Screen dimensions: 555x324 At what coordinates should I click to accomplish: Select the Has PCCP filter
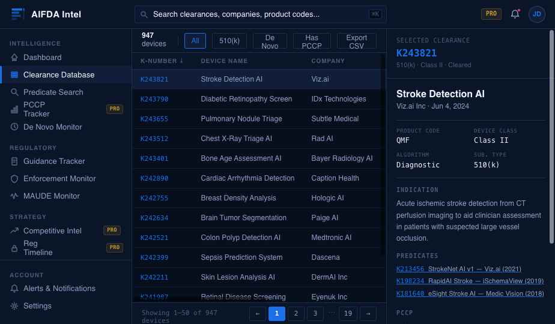(312, 42)
